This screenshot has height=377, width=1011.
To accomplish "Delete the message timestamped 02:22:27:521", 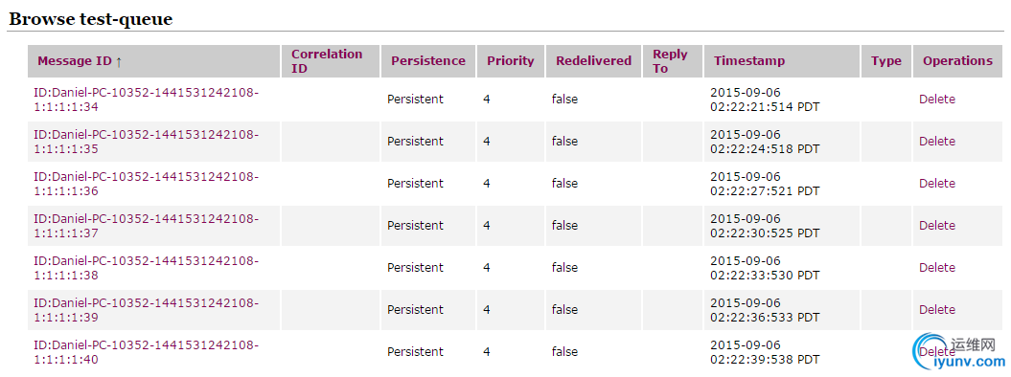I will [937, 184].
